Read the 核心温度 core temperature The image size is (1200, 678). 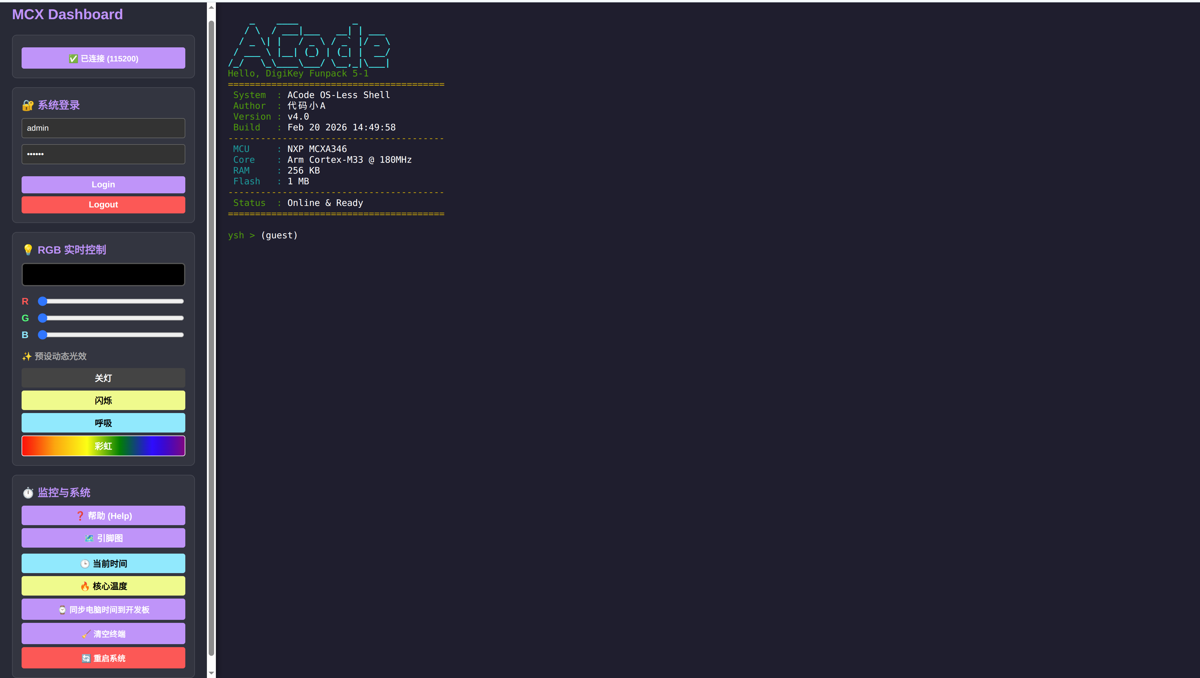[103, 586]
